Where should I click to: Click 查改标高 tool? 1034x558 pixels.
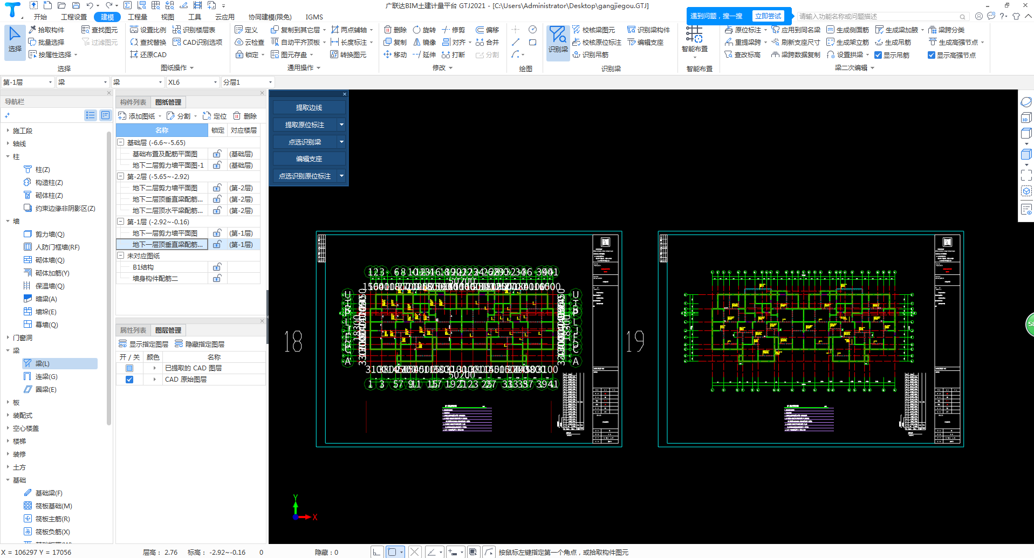tap(742, 54)
